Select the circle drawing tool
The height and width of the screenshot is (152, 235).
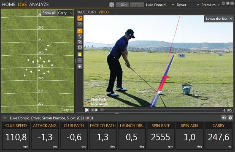[x=80, y=48]
